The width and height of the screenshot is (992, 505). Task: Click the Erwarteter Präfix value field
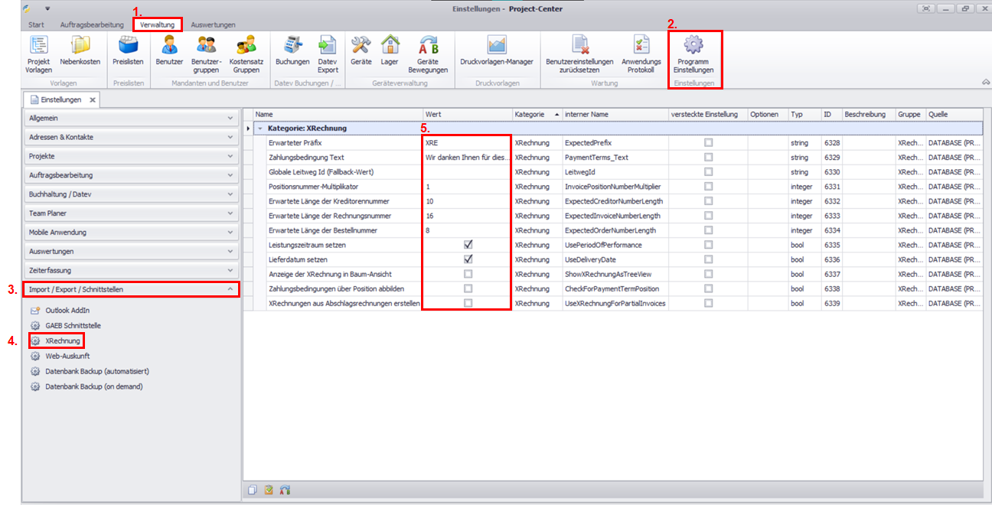[x=467, y=143]
